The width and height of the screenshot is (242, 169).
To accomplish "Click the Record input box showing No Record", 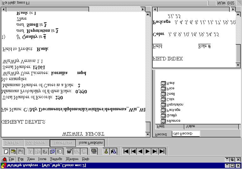I will [186, 134].
